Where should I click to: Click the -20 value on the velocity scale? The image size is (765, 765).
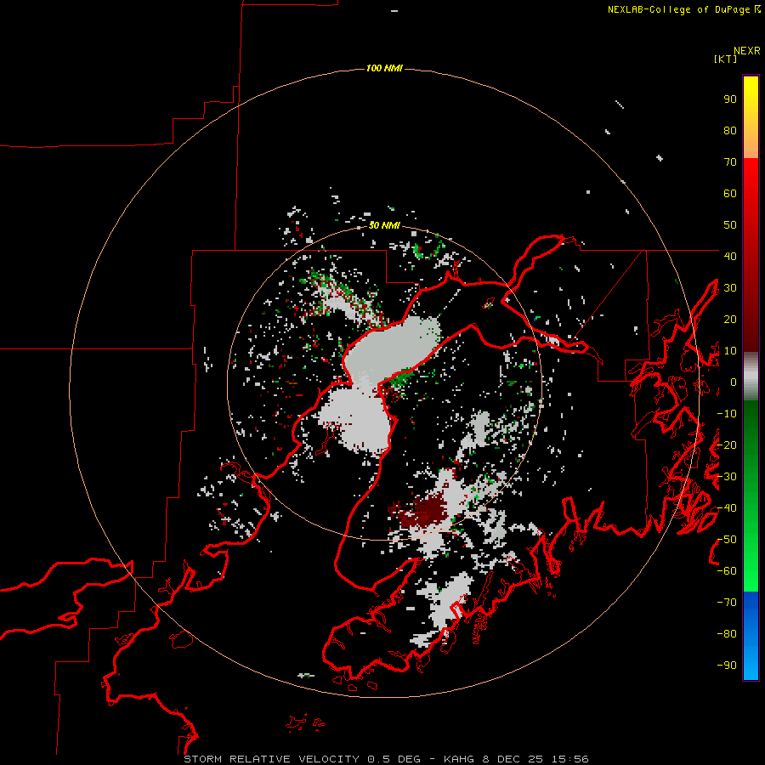[727, 445]
